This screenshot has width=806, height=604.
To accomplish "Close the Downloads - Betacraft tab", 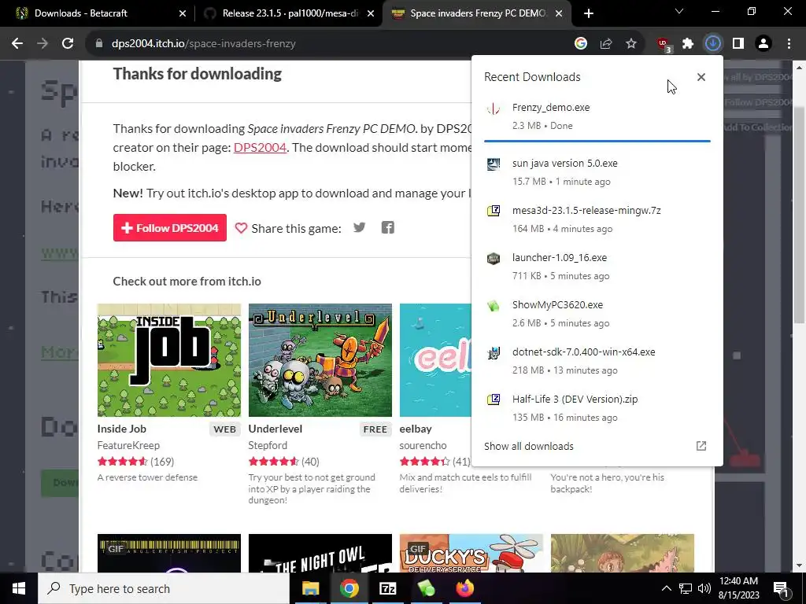I will click(x=182, y=14).
